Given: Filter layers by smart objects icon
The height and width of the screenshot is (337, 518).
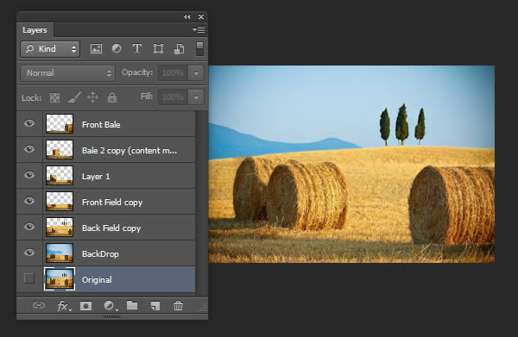Looking at the screenshot, I should [179, 49].
